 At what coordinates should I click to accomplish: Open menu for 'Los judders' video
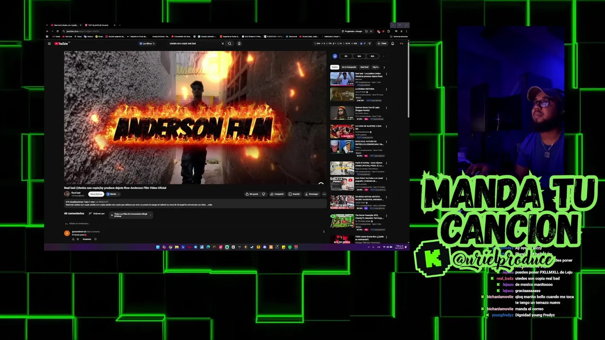386,74
